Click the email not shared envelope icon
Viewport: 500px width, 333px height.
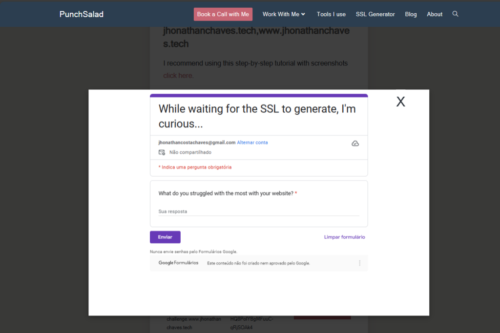[162, 152]
